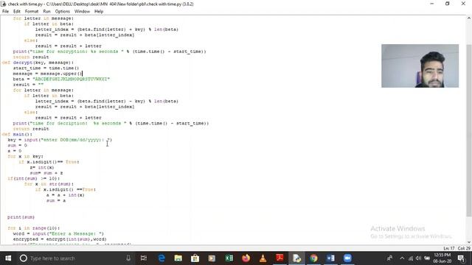
Task: Switch to Zoom from the taskbar
Action: [347, 258]
